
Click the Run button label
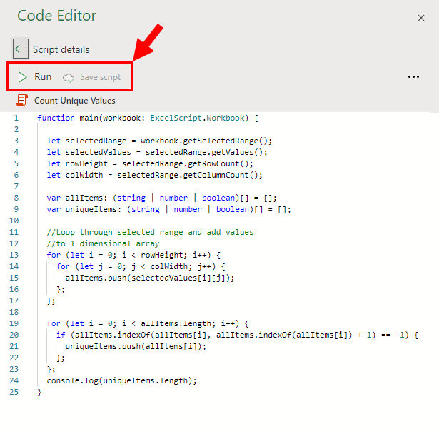[43, 76]
